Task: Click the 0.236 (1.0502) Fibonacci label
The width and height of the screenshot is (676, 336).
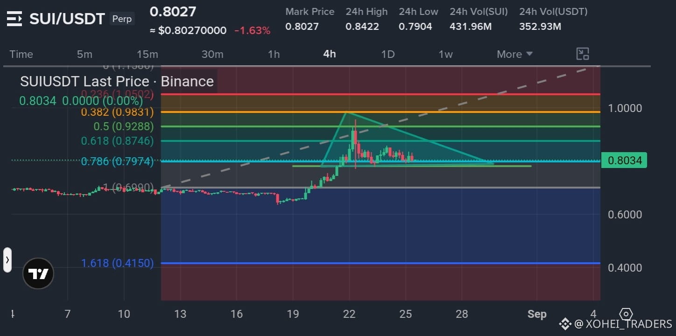Action: (x=117, y=94)
